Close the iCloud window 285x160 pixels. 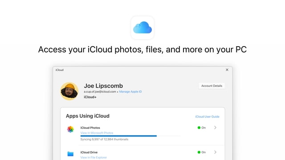(227, 70)
